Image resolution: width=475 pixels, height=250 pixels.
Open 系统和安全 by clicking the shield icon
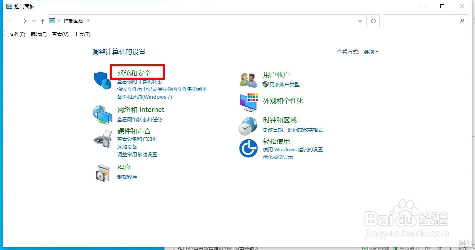click(102, 79)
